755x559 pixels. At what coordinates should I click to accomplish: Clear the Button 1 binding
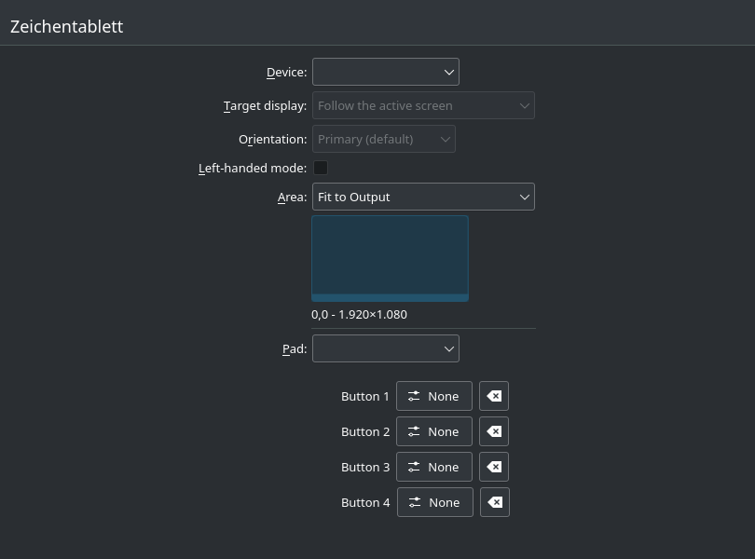point(494,396)
